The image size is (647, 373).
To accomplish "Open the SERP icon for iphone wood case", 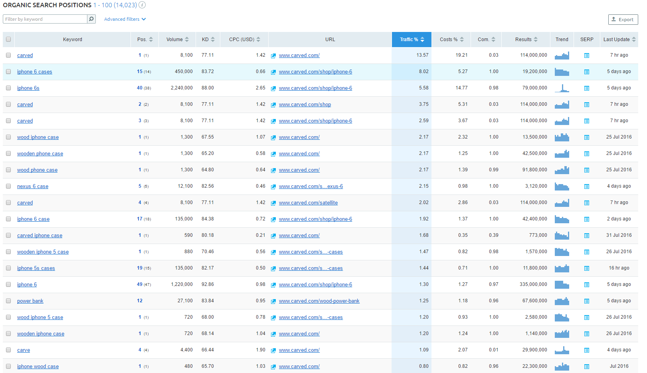I will pos(587,366).
